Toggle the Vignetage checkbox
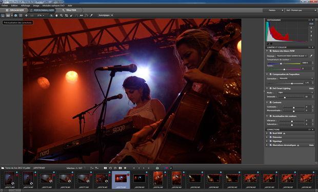 (x=270, y=141)
